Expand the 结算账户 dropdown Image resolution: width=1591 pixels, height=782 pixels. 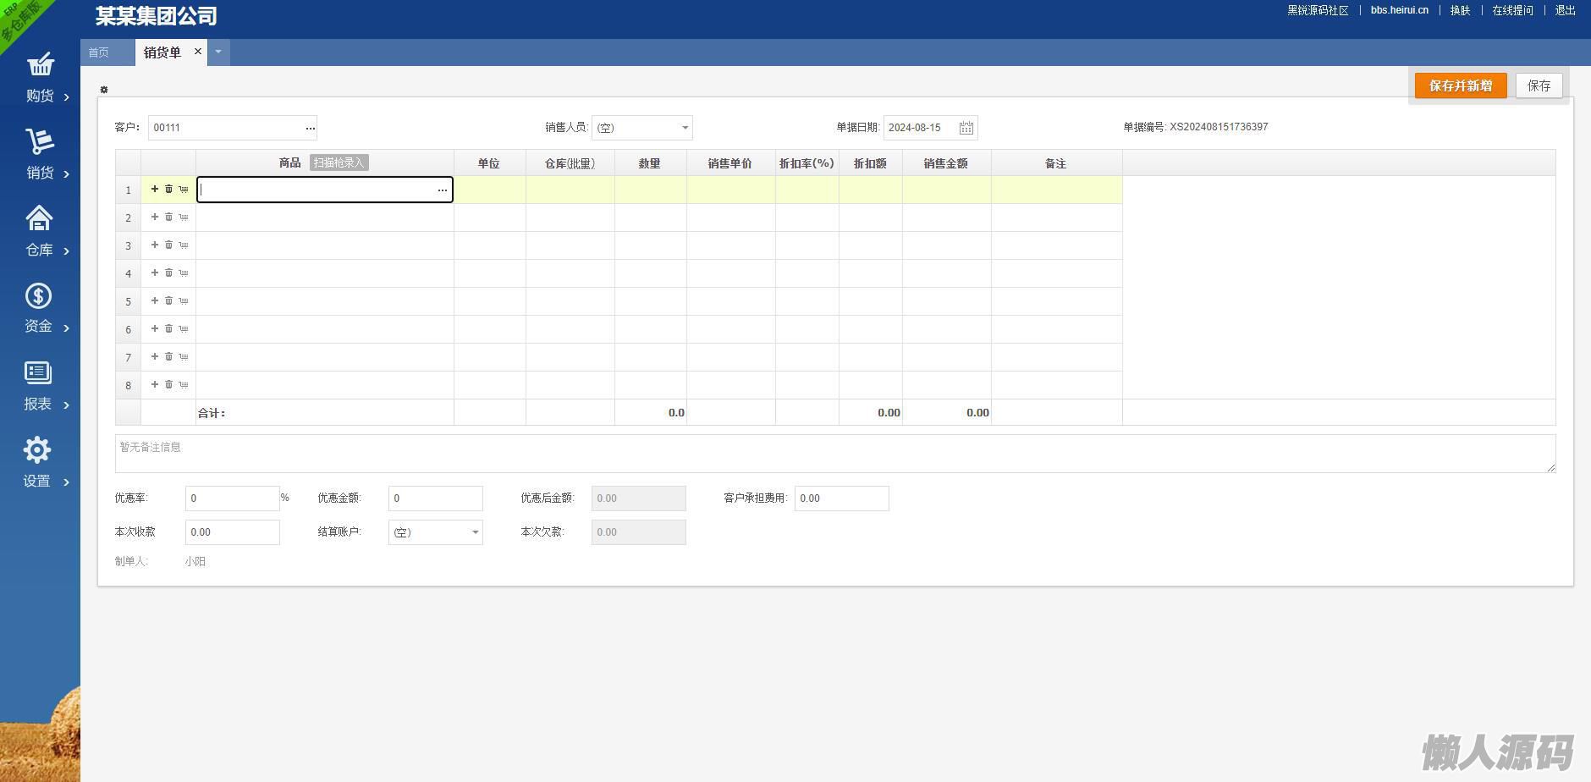point(475,532)
